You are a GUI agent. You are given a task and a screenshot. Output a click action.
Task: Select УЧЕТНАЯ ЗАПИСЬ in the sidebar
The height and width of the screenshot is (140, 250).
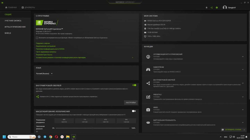(13, 21)
